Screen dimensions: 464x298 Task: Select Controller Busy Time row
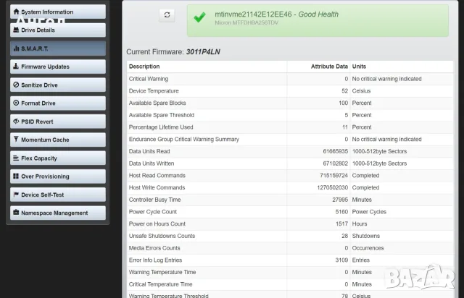[290, 200]
